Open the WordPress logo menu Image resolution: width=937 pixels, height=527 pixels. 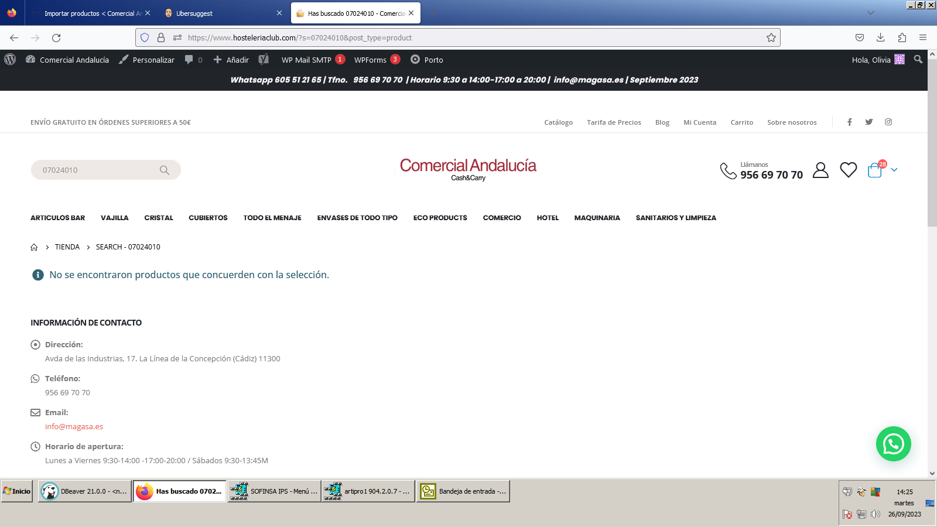pos(10,59)
